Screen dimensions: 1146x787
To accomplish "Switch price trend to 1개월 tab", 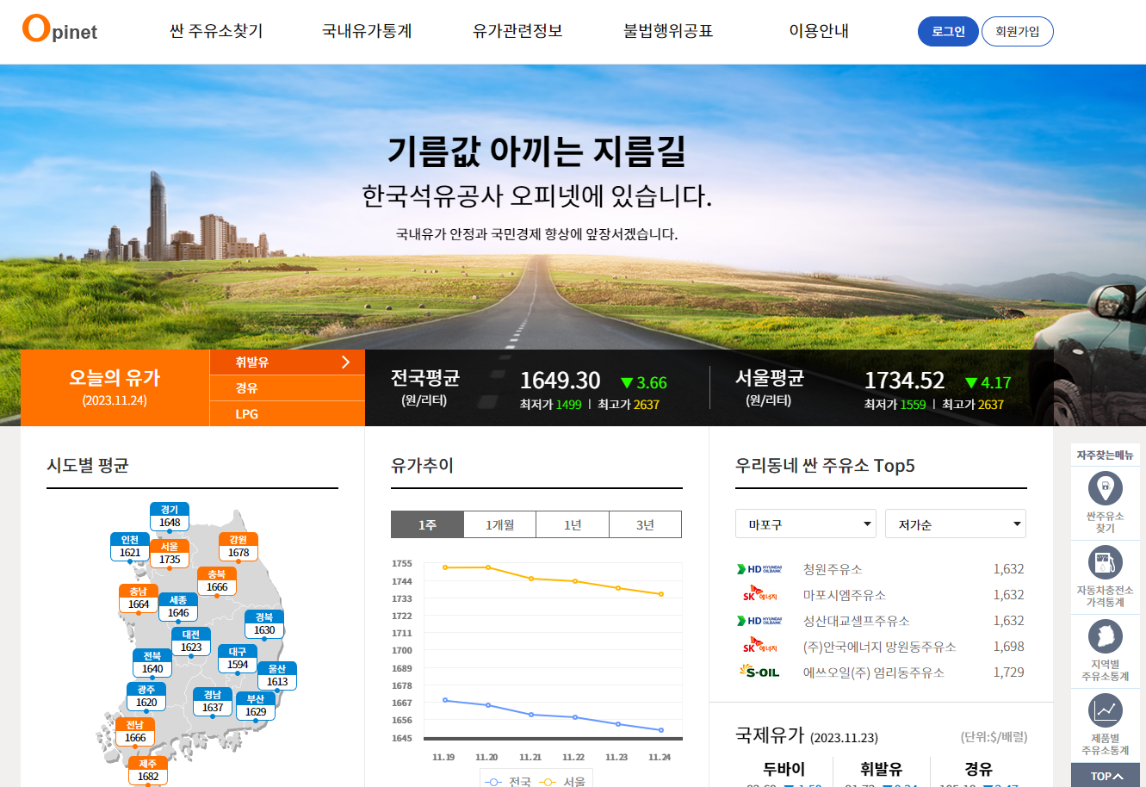I will (x=499, y=524).
